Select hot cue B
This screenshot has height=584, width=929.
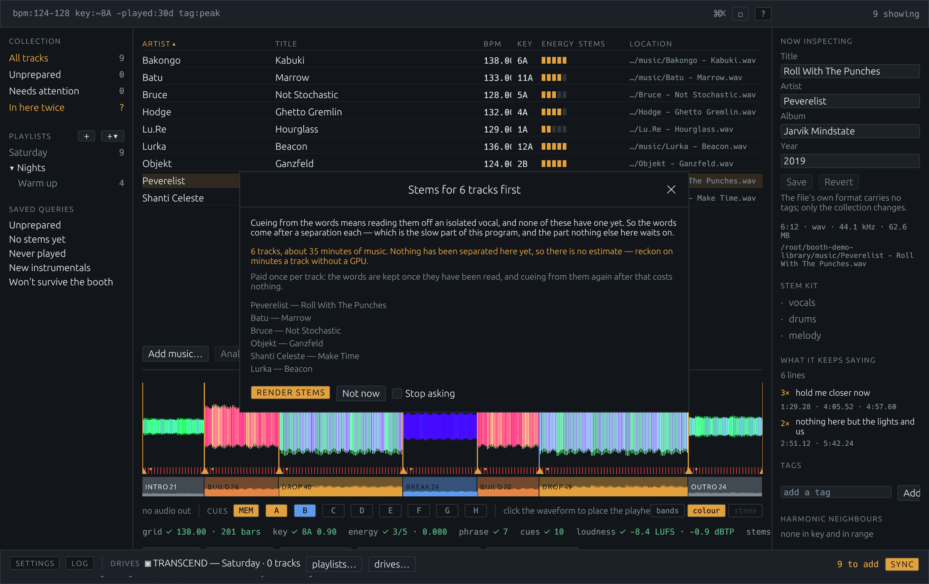pyautogui.click(x=305, y=510)
